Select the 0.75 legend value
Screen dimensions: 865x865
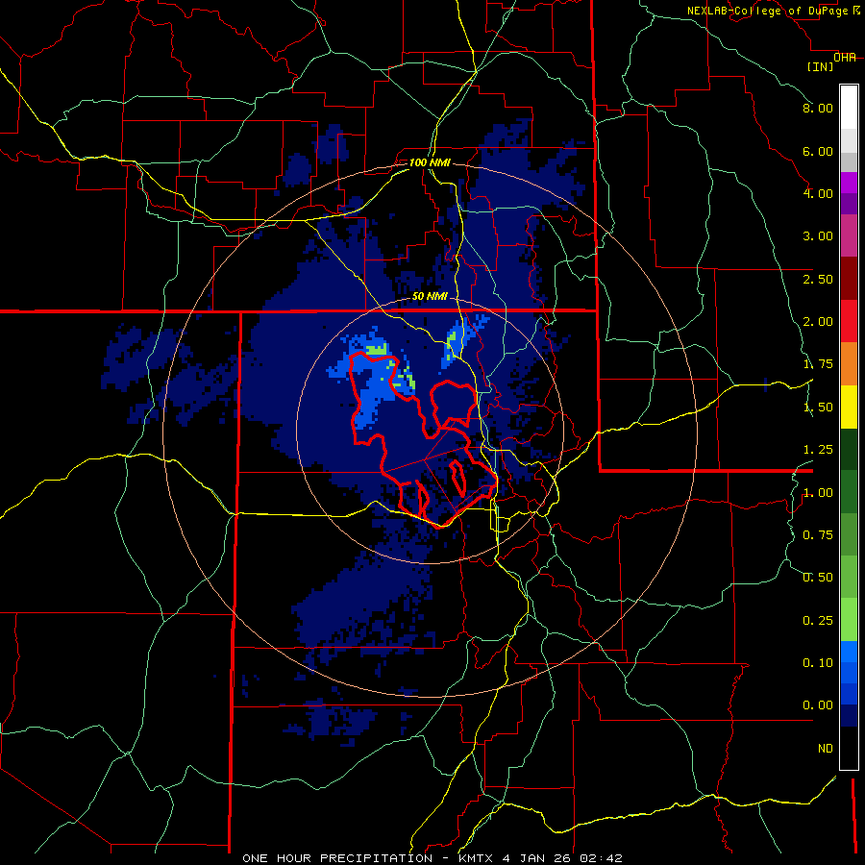click(x=818, y=535)
